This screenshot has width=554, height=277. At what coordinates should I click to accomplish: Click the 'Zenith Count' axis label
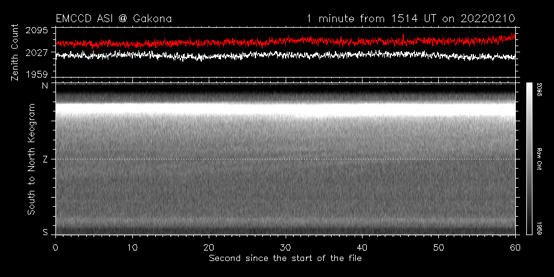[15, 52]
